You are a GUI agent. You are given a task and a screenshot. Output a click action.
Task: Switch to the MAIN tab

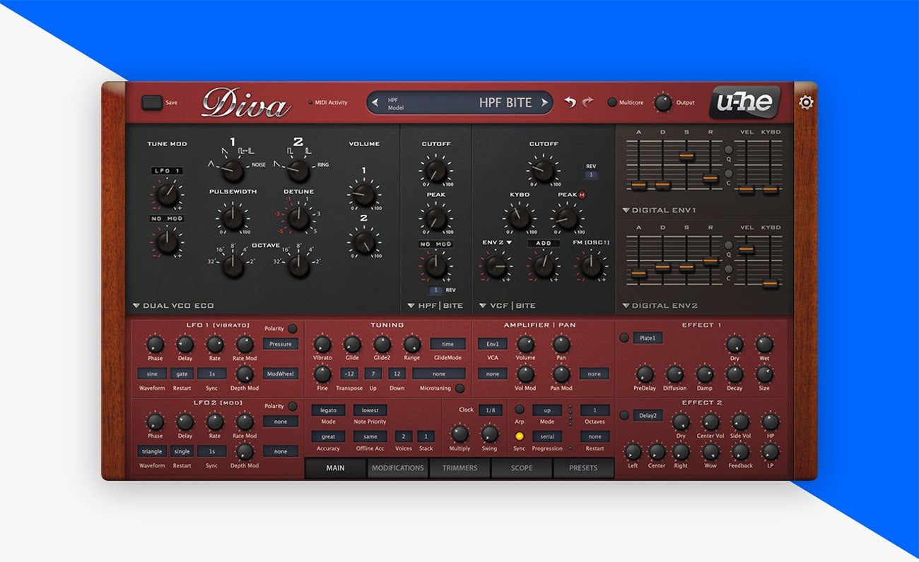pos(336,468)
